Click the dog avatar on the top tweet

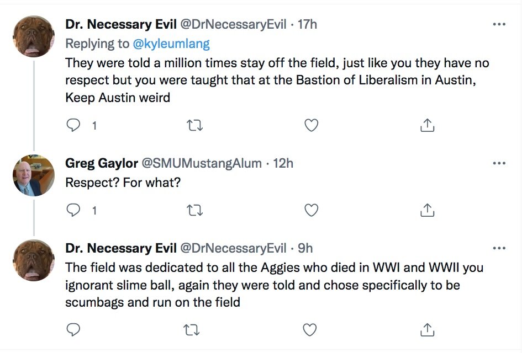click(x=34, y=36)
